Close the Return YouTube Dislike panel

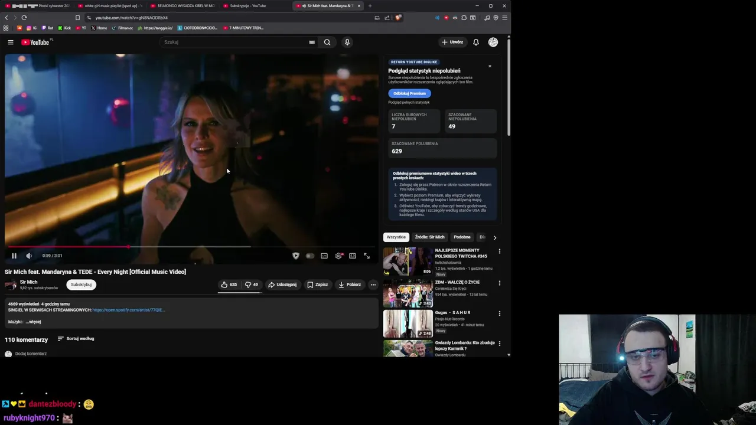pos(490,66)
